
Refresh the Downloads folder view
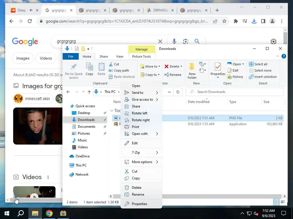[x=178, y=92]
